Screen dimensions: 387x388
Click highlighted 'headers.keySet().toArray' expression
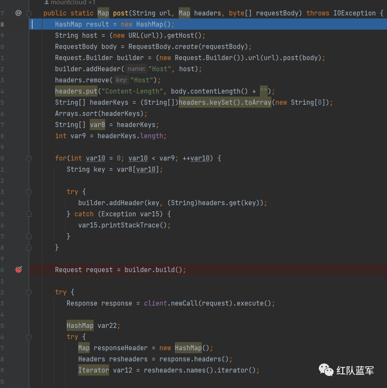pos(225,103)
